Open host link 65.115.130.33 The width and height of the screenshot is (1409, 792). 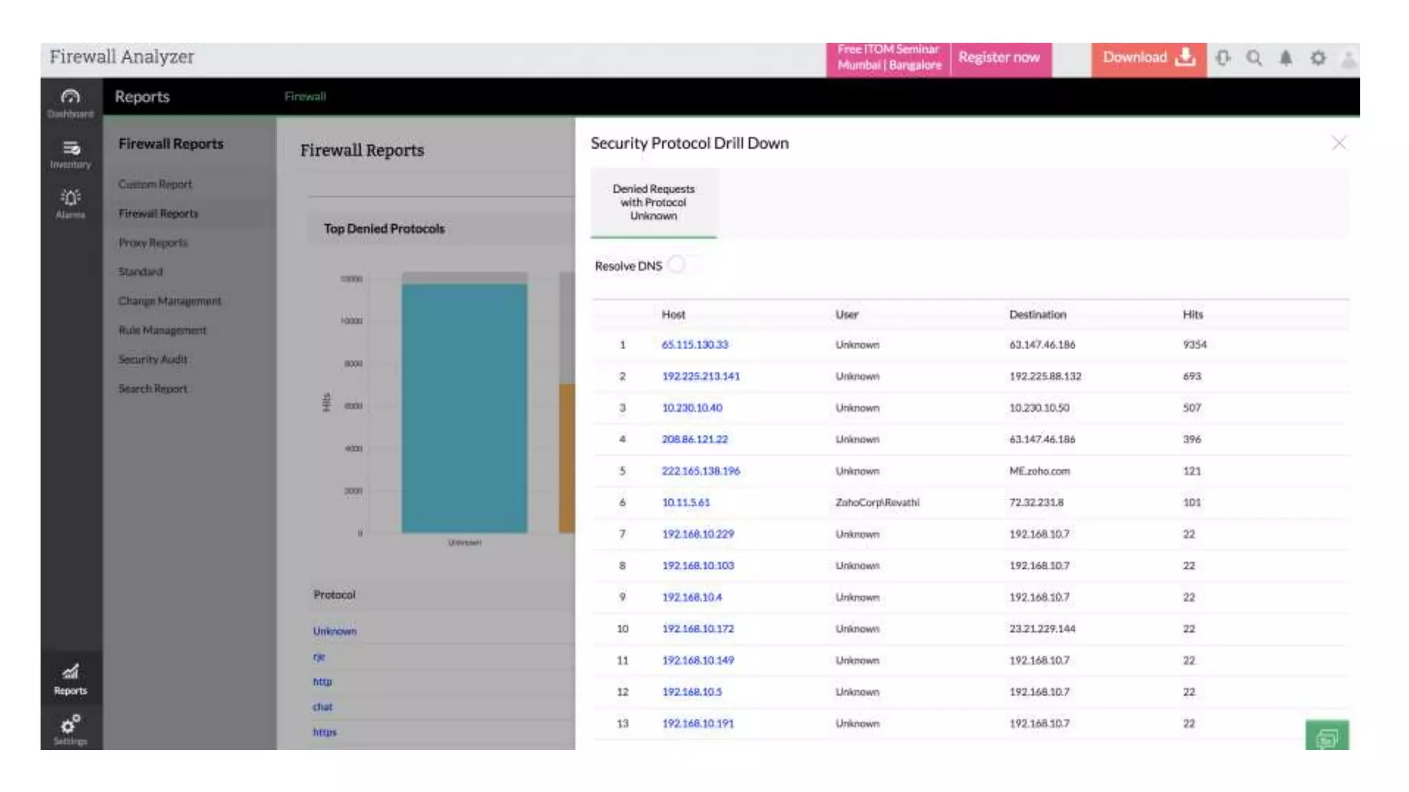coord(695,344)
